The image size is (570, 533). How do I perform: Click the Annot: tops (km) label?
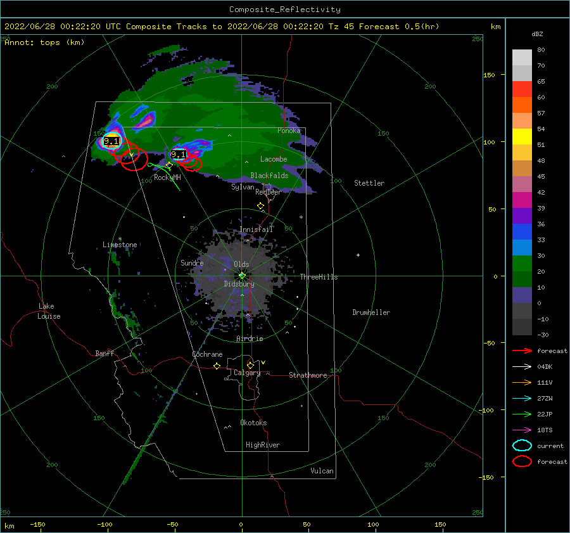[44, 42]
